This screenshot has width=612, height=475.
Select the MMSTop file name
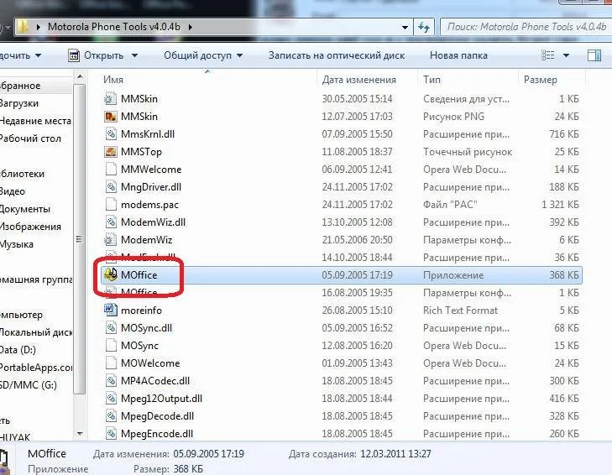click(x=141, y=151)
